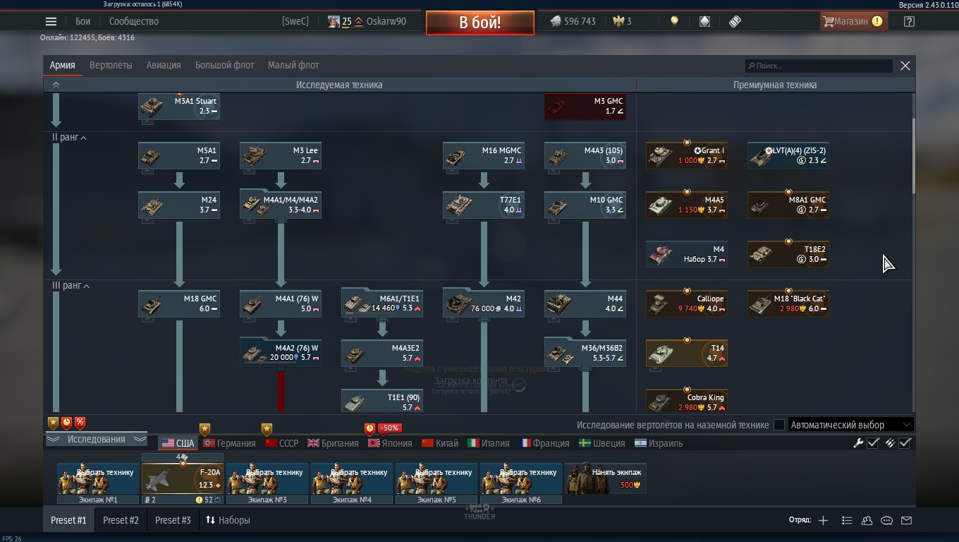Click Нанять экипаж for 500 eagles
Image resolution: width=959 pixels, height=542 pixels.
click(606, 478)
